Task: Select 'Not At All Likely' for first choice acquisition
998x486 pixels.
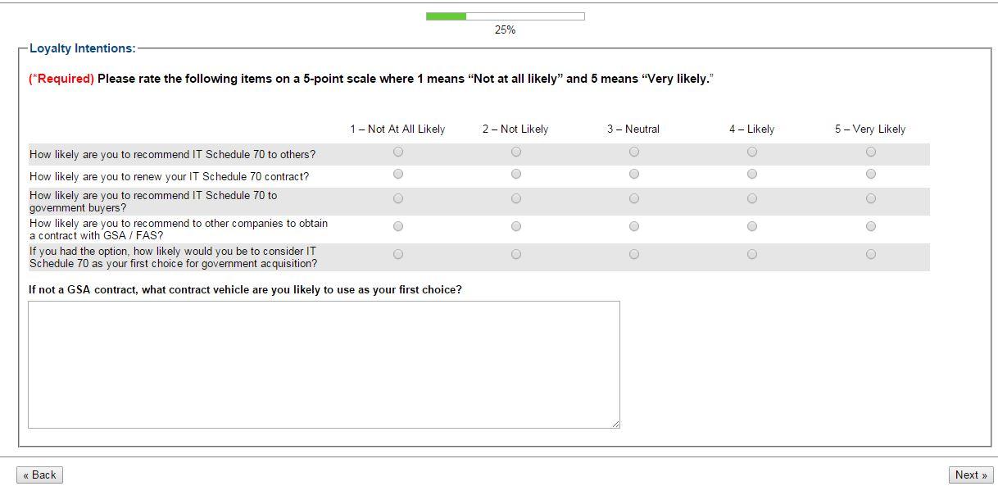Action: [x=398, y=254]
